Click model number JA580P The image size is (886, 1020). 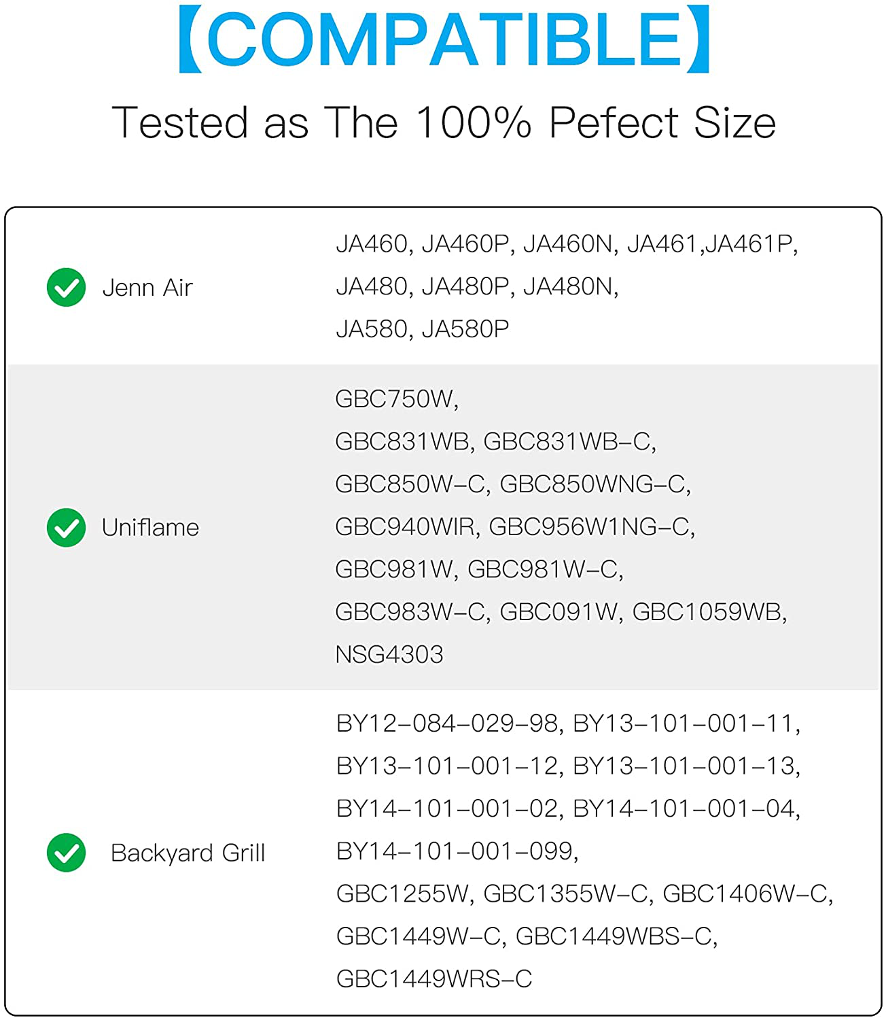pos(465,329)
